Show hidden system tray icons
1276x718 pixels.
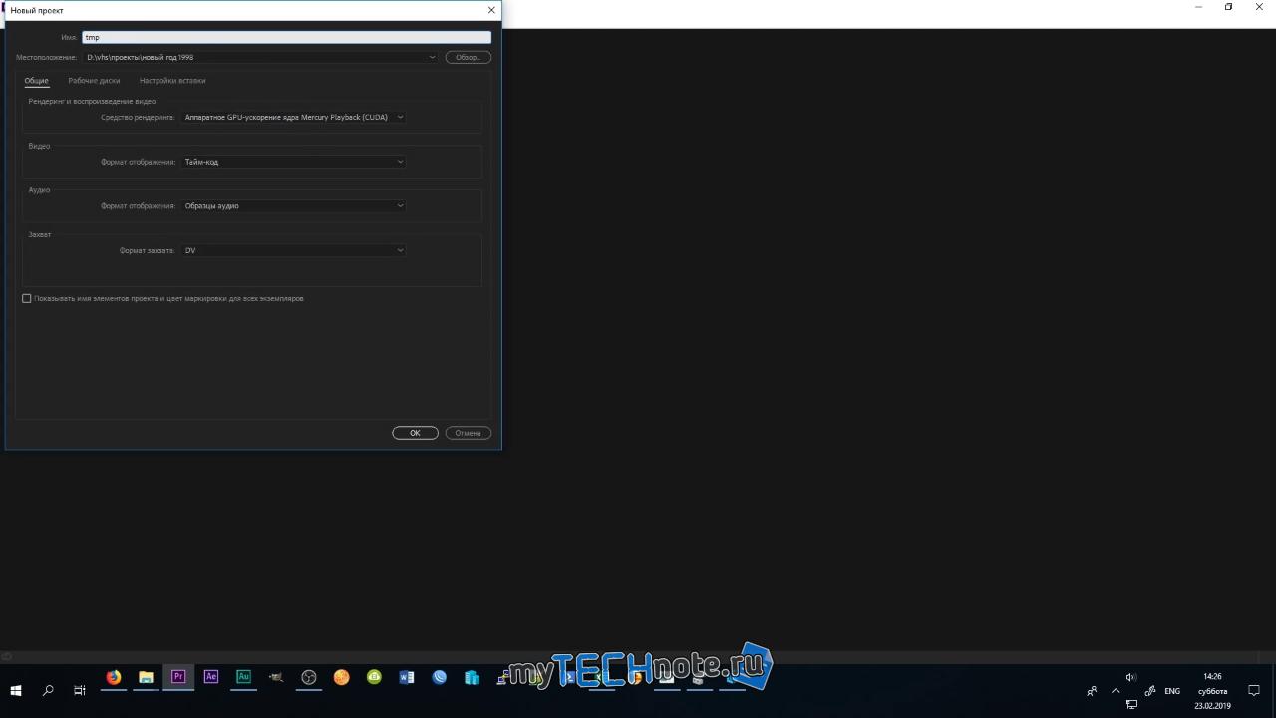tap(1116, 690)
